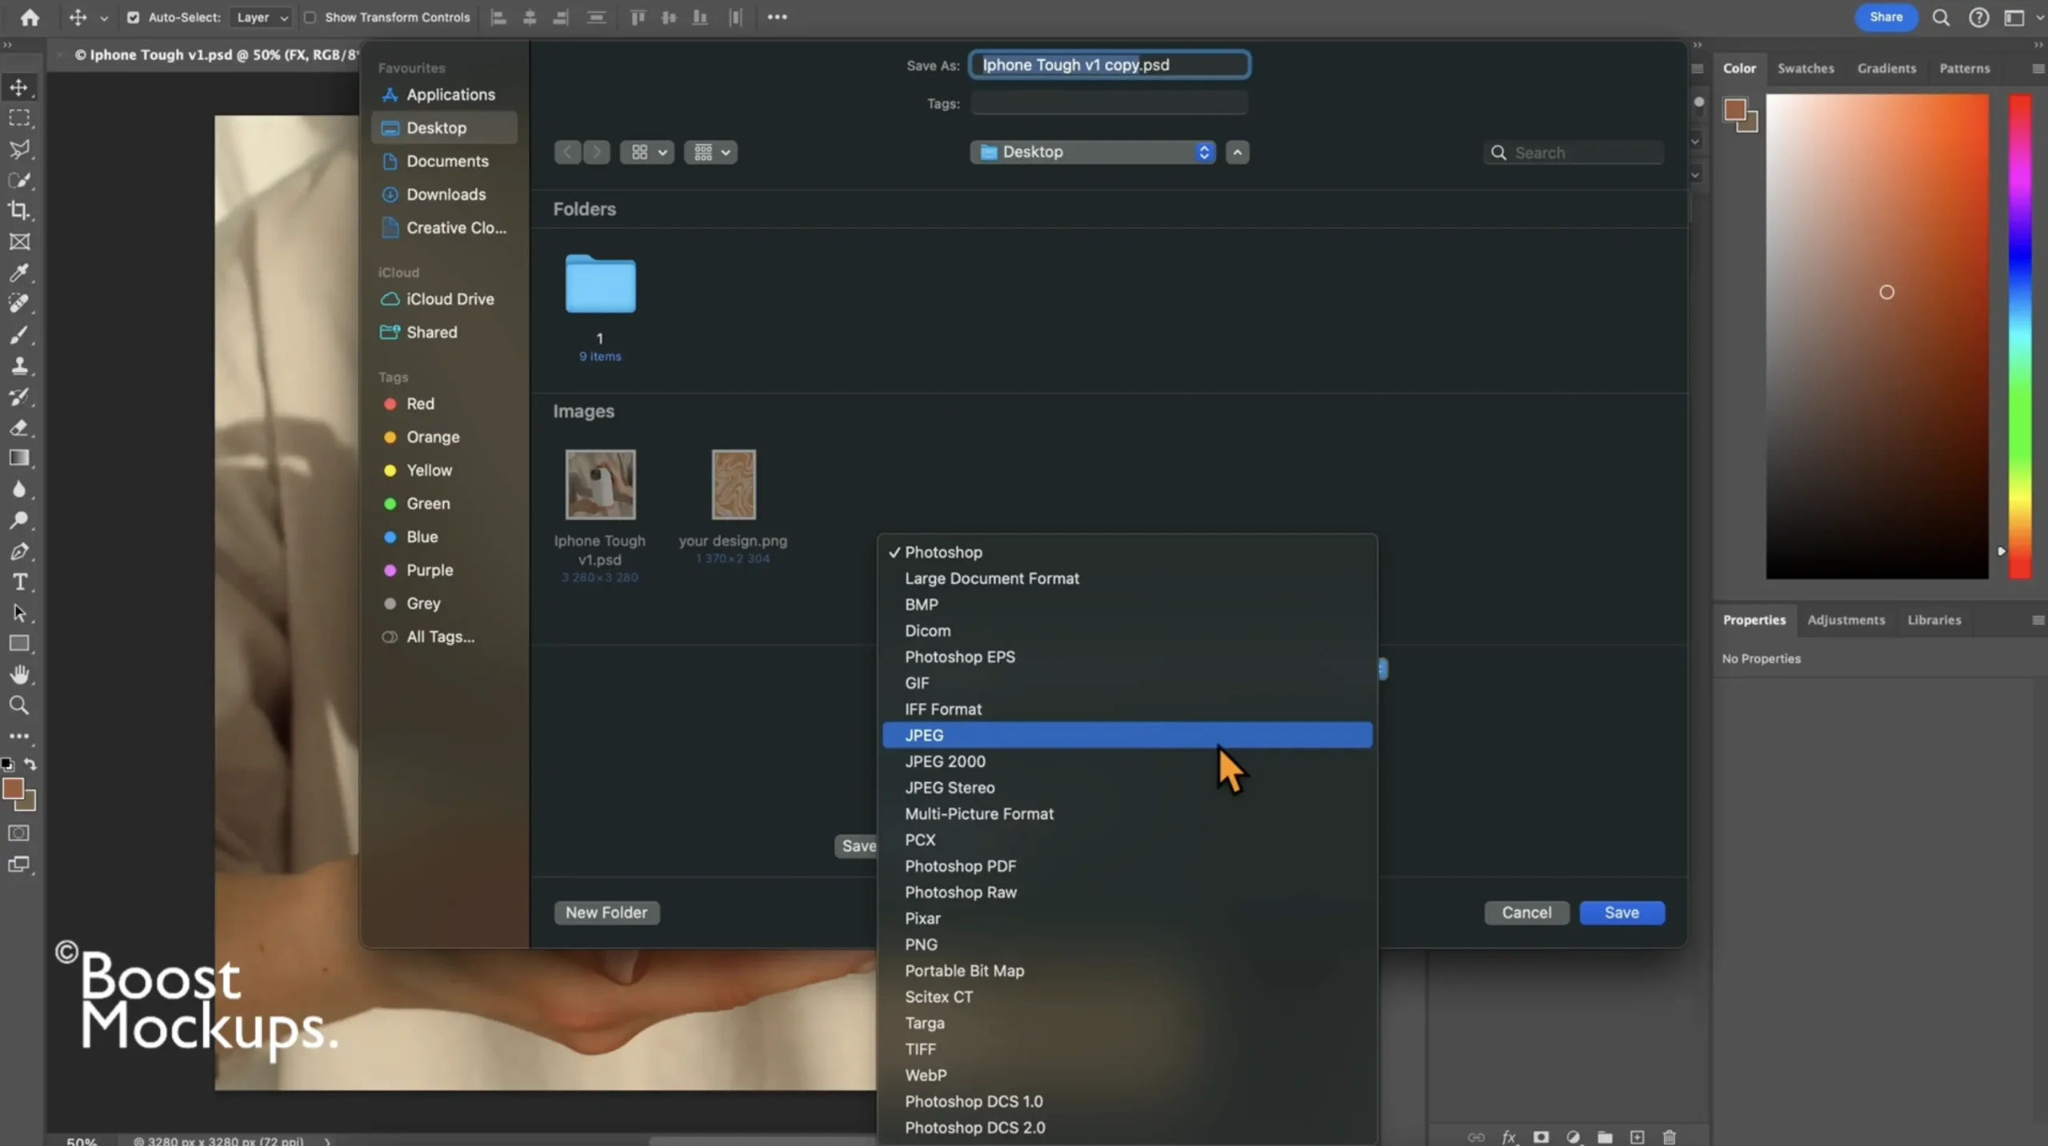The width and height of the screenshot is (2048, 1146).
Task: Swap foreground and background colors
Action: [x=30, y=764]
